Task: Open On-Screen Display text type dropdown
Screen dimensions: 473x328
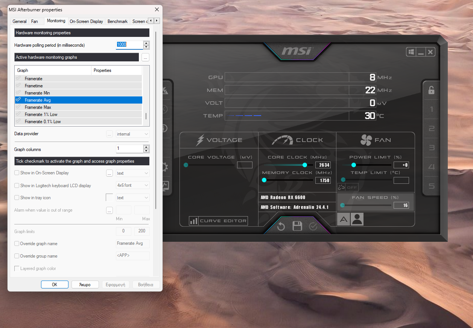Action: [133, 173]
